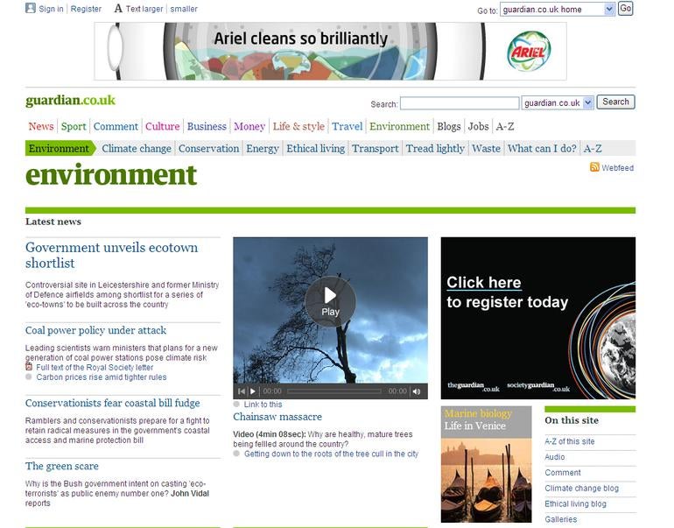Click into the Search input field
674x528 pixels.
click(460, 103)
